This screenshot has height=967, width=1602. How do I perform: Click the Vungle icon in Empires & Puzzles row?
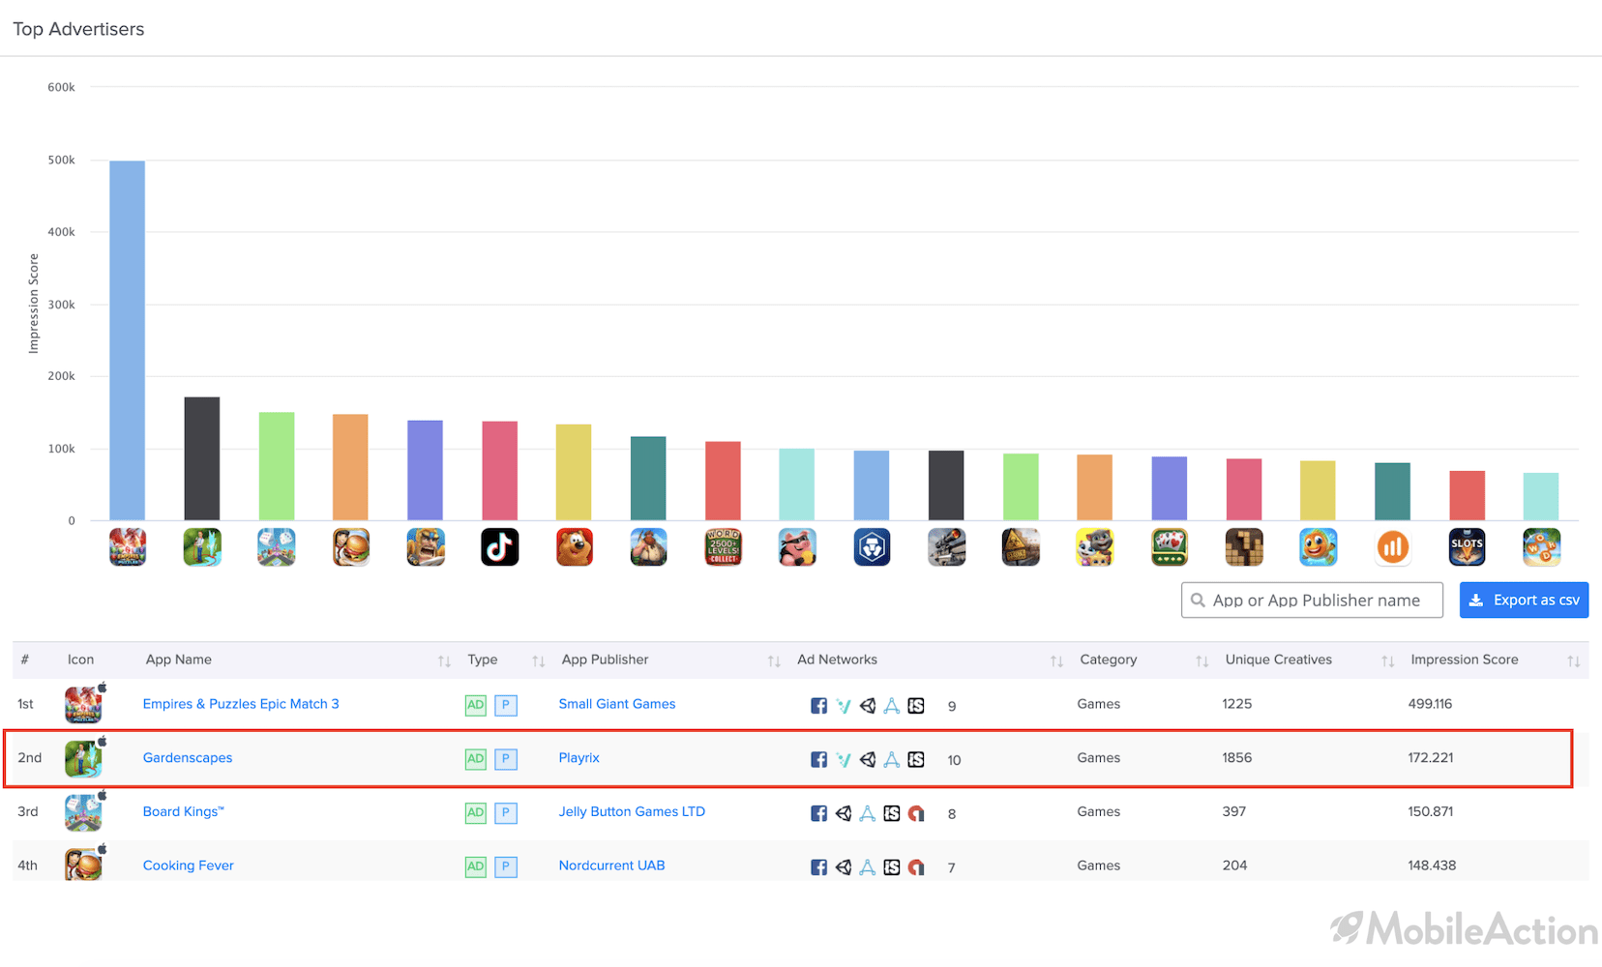(x=844, y=706)
